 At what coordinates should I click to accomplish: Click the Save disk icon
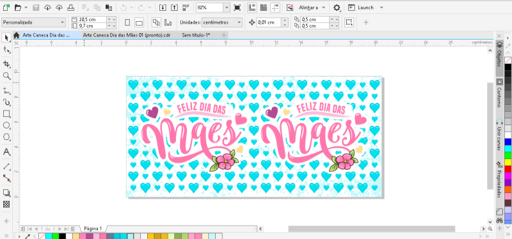point(36,8)
